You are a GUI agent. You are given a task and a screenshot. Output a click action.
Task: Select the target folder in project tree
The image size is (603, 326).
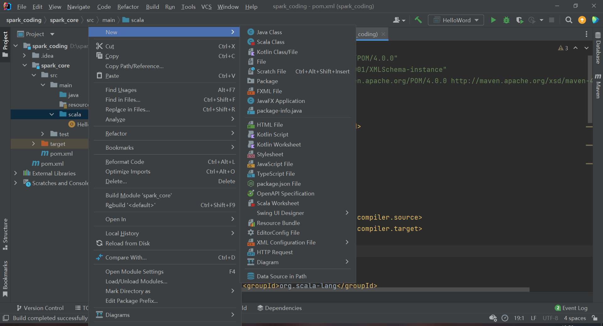point(57,144)
